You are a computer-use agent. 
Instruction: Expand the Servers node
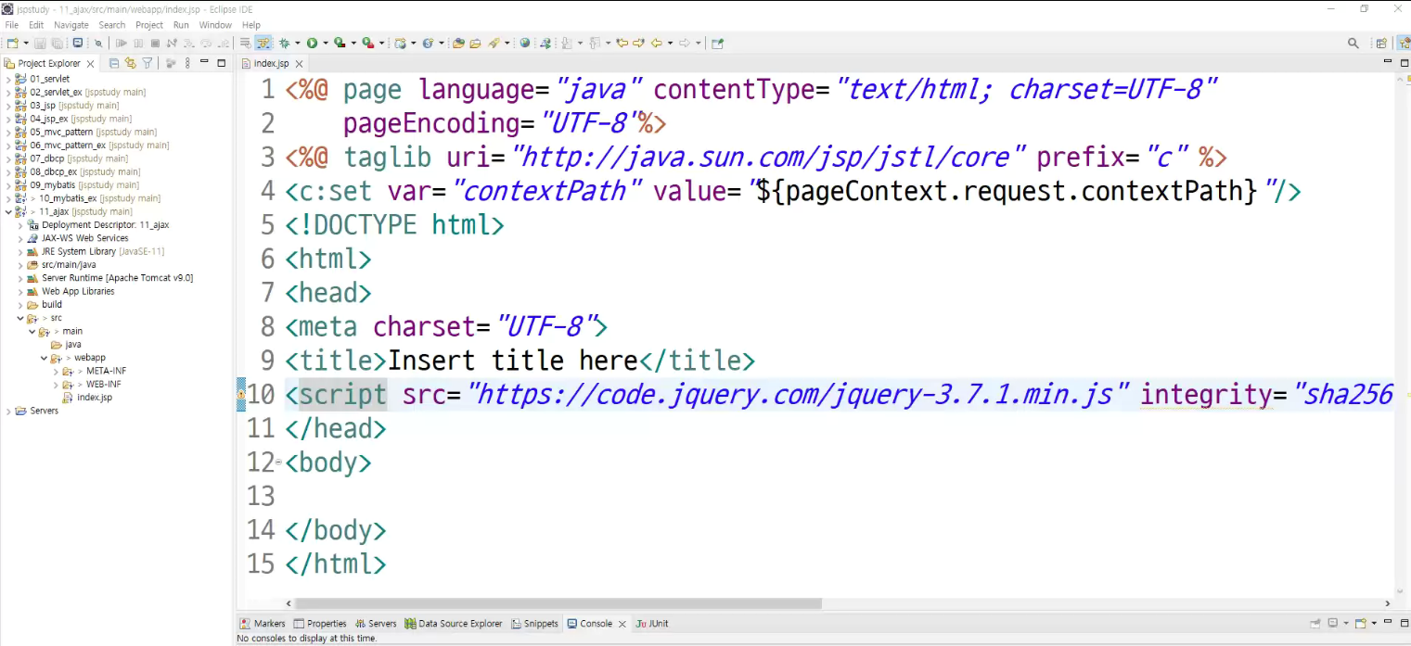[8, 411]
